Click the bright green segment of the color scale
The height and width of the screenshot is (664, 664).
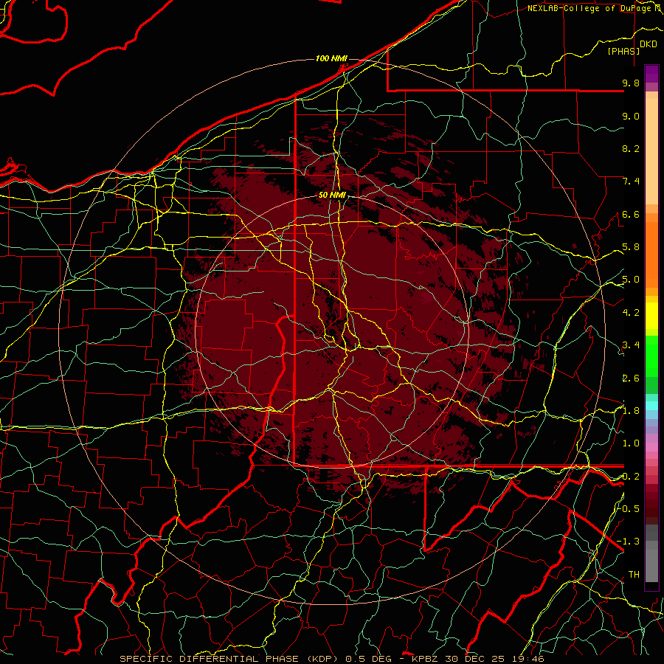pyautogui.click(x=651, y=356)
